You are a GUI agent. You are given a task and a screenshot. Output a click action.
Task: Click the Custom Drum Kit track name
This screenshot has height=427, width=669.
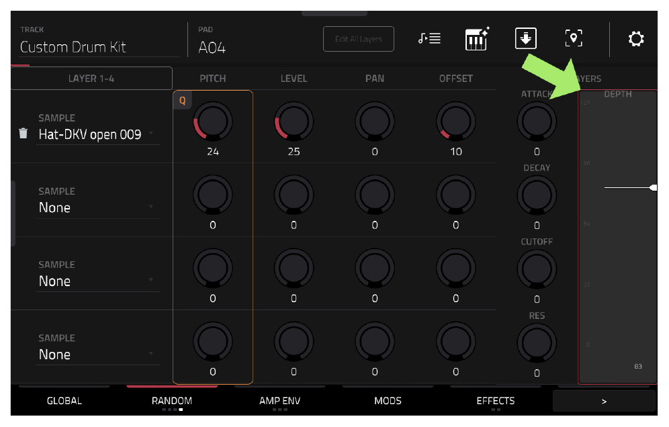tap(73, 47)
